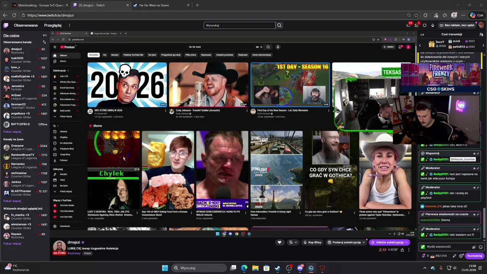Open chat settings gear icon

460,256
